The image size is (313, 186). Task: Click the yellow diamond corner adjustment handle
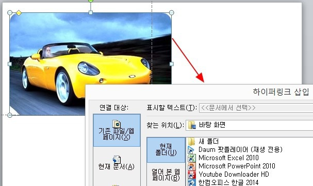point(19,13)
